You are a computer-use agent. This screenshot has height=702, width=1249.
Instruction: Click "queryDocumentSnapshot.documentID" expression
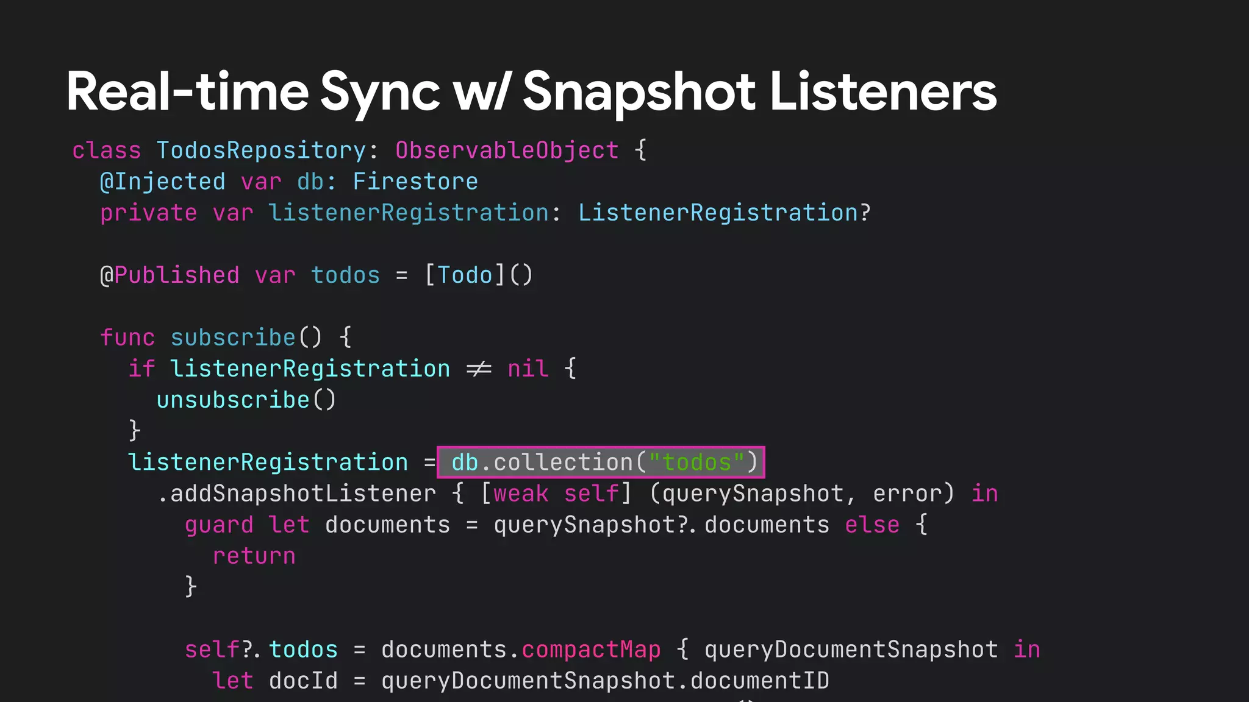605,681
